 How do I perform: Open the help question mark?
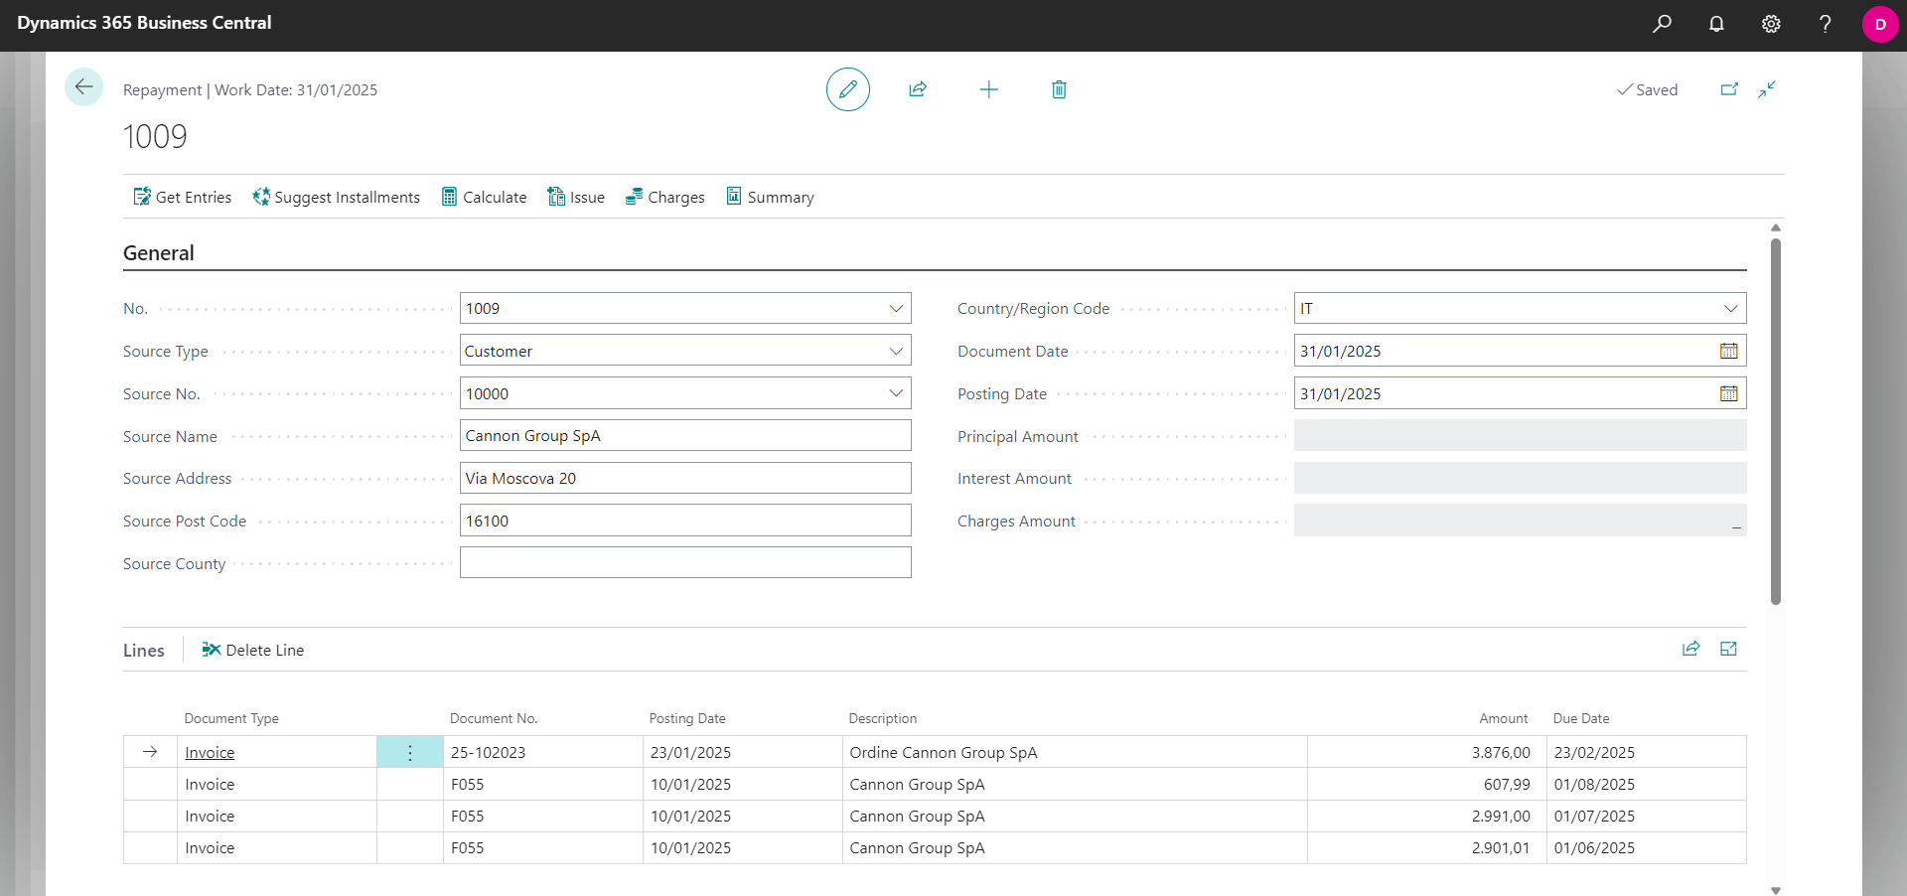(1825, 24)
